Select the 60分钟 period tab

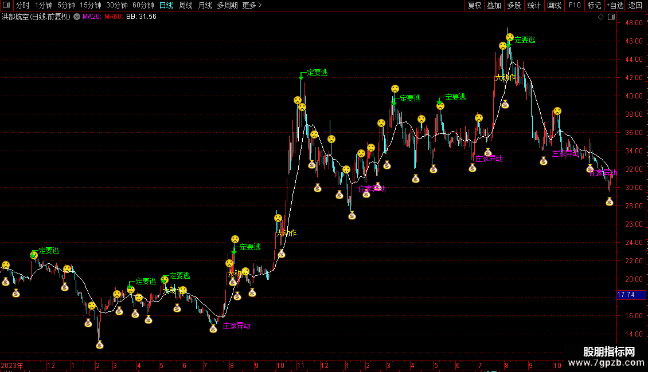point(143,5)
